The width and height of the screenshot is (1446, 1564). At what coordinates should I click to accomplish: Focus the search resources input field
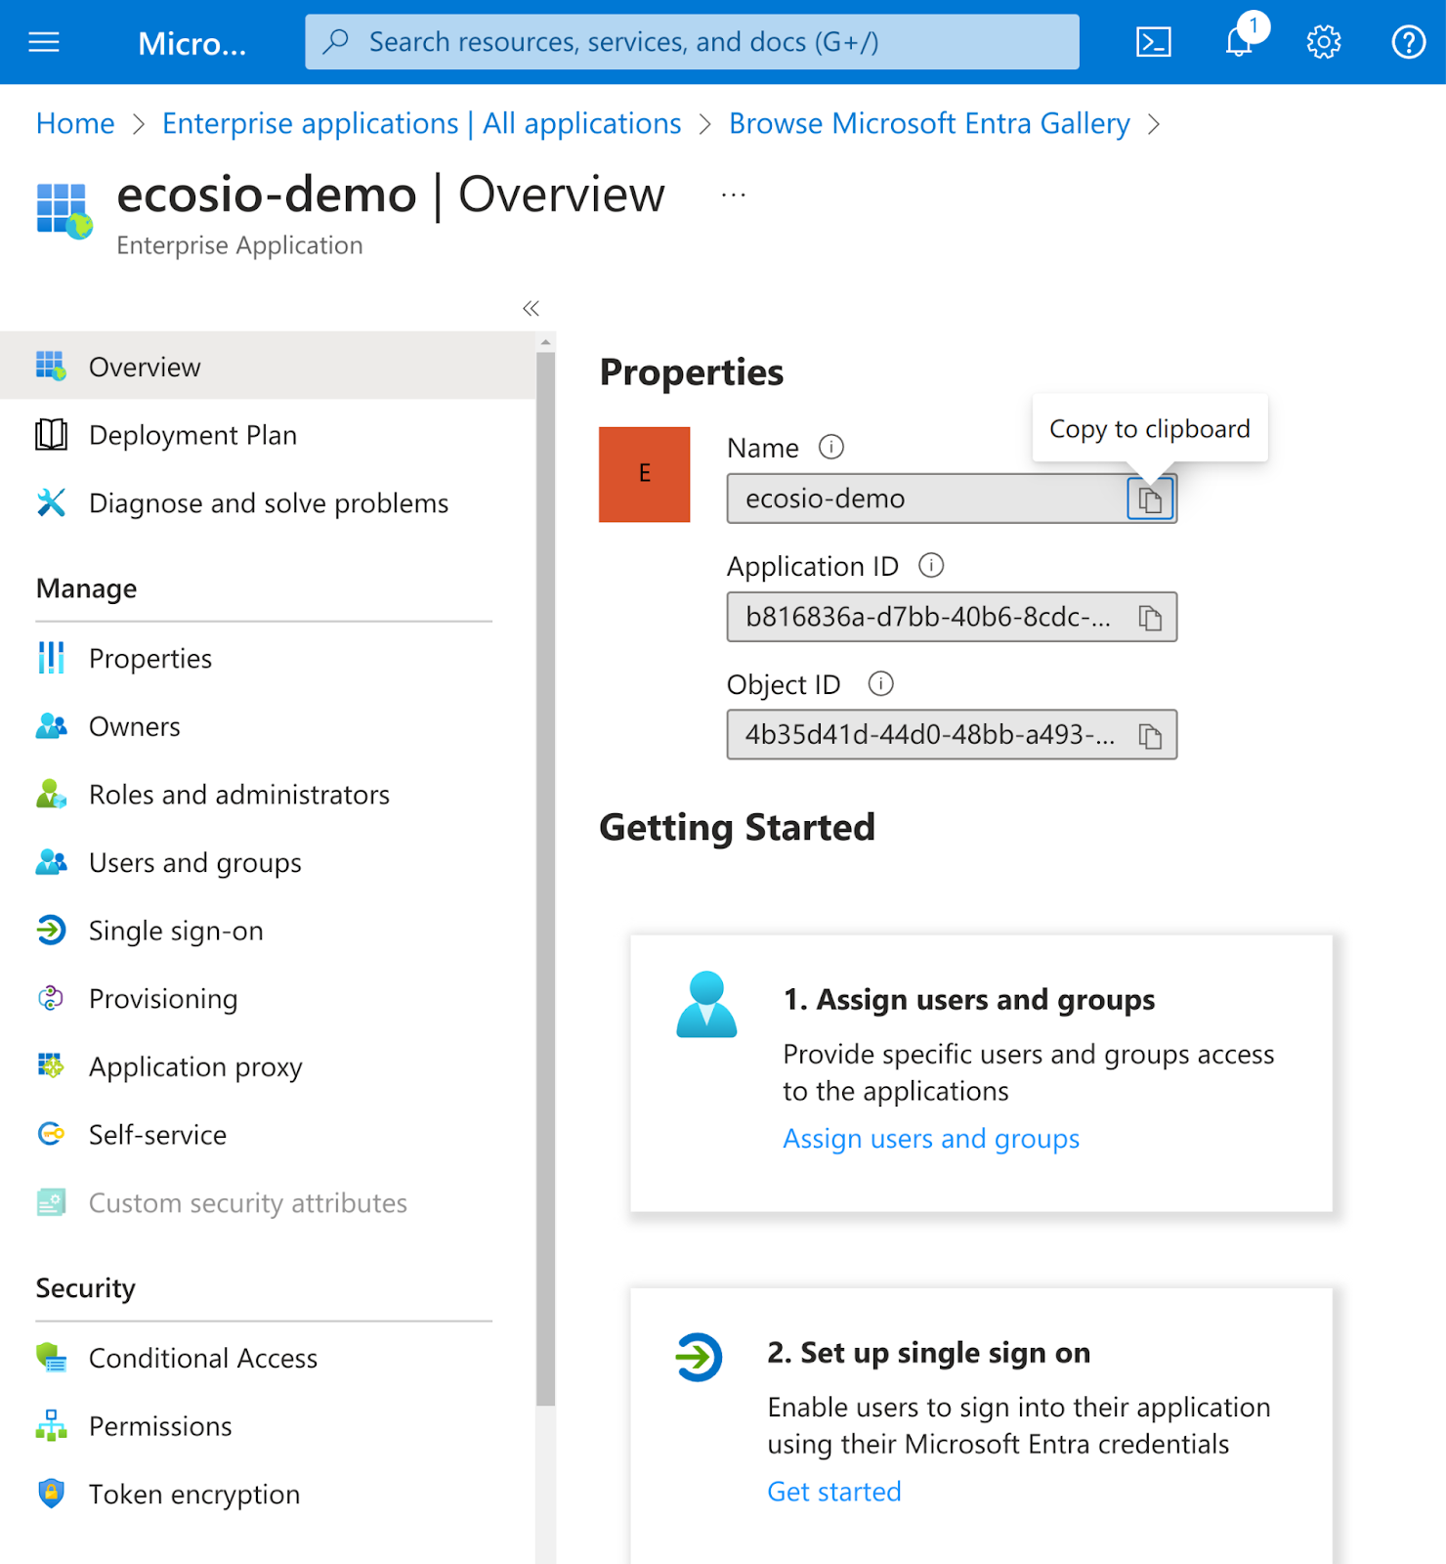click(692, 41)
